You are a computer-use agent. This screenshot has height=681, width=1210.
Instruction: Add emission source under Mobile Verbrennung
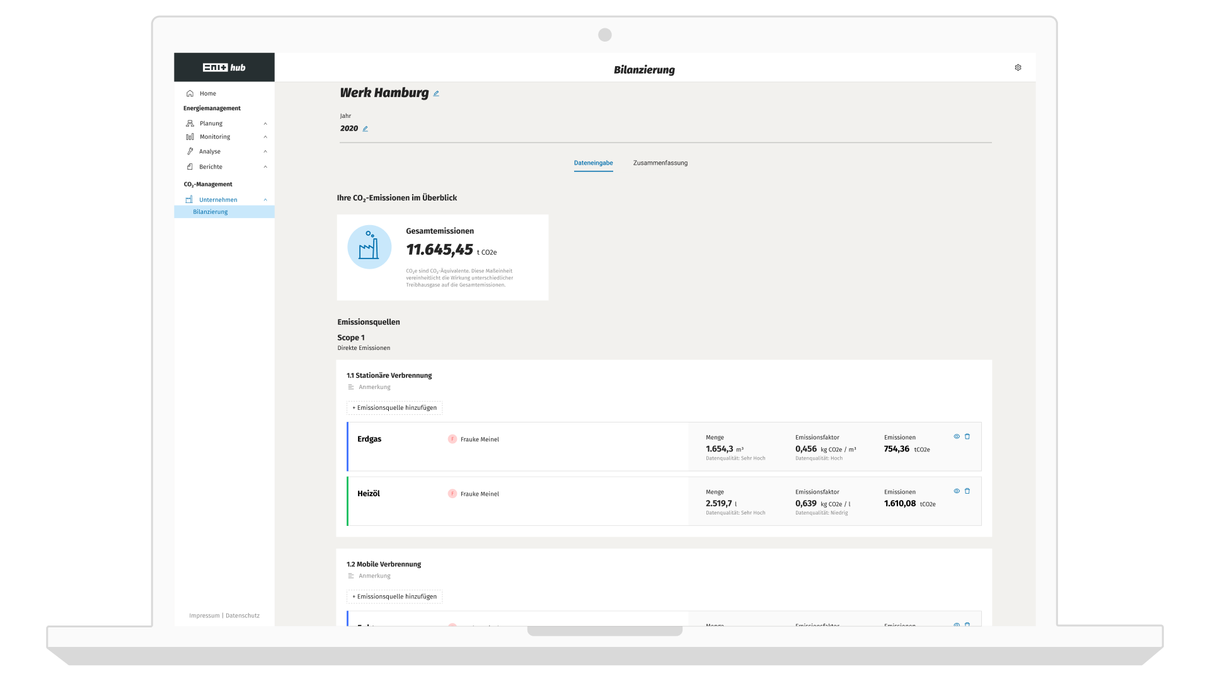pyautogui.click(x=395, y=597)
